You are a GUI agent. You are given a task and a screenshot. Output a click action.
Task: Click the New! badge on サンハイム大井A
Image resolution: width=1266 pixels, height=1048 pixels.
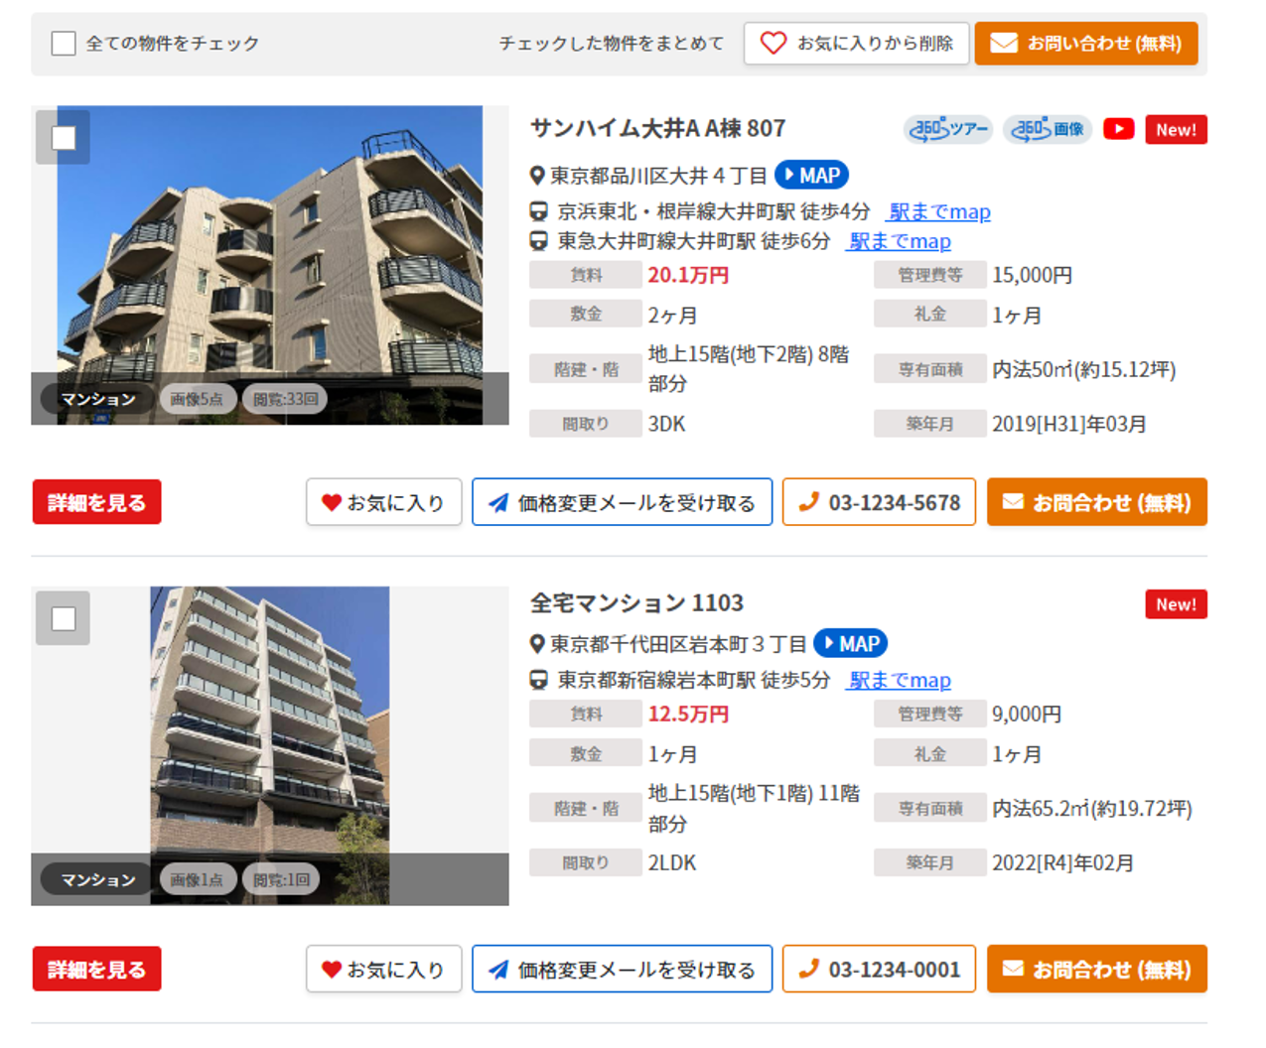click(x=1176, y=130)
